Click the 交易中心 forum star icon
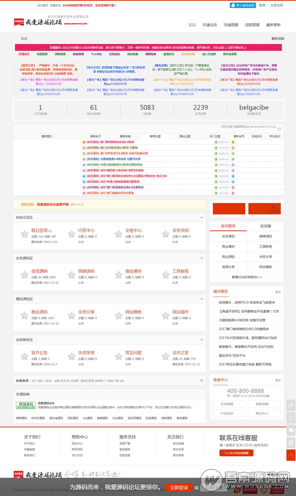 pos(118,234)
